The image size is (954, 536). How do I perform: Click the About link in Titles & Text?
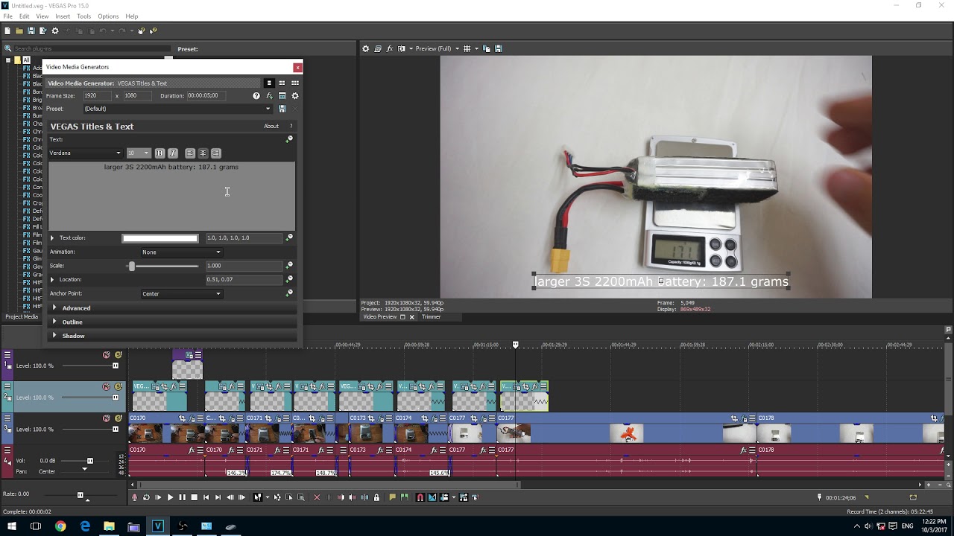click(x=271, y=126)
